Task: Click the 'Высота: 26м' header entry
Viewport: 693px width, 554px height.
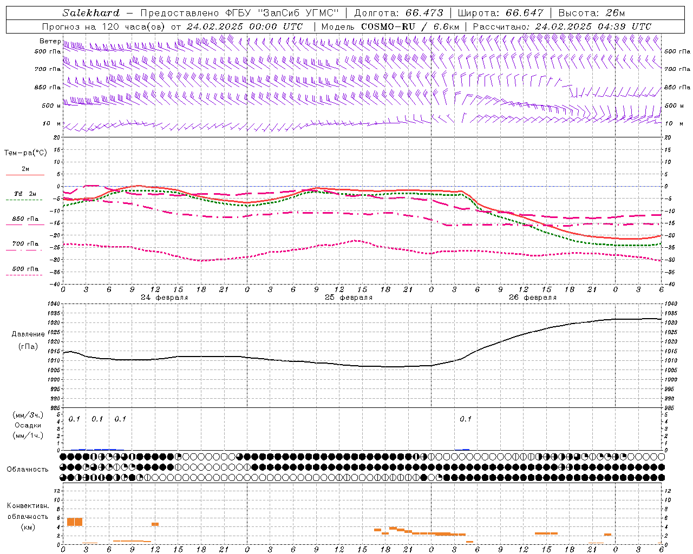Action: pos(592,12)
